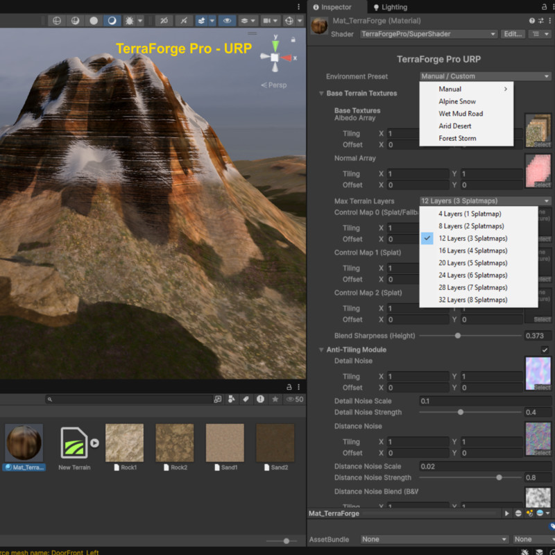Change preview mesh shape sphere icon
The height and width of the screenshot is (555, 555).
(x=518, y=513)
